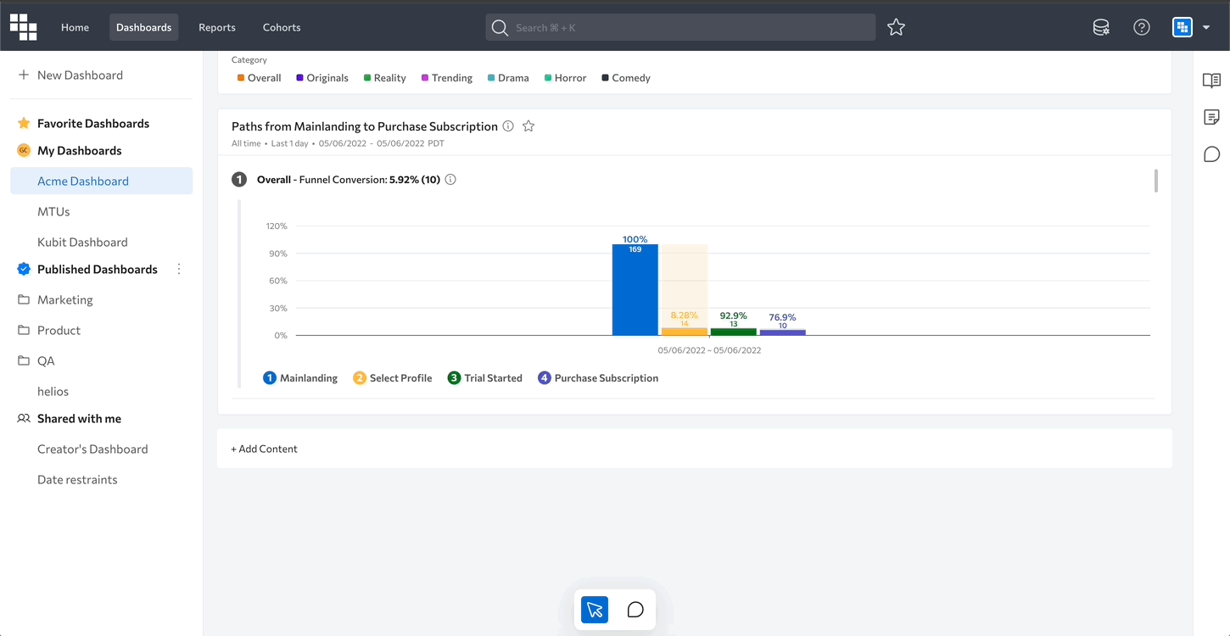Image resolution: width=1230 pixels, height=636 pixels.
Task: Expand the Marketing folder
Action: (x=64, y=299)
